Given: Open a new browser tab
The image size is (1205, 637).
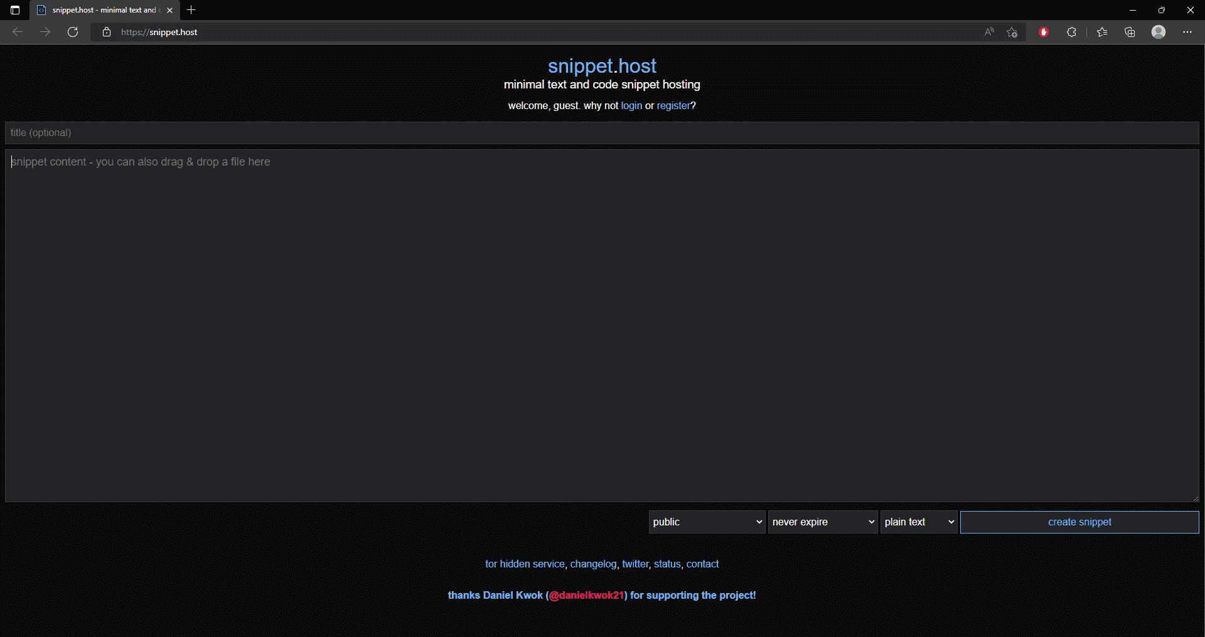Looking at the screenshot, I should pyautogui.click(x=191, y=10).
